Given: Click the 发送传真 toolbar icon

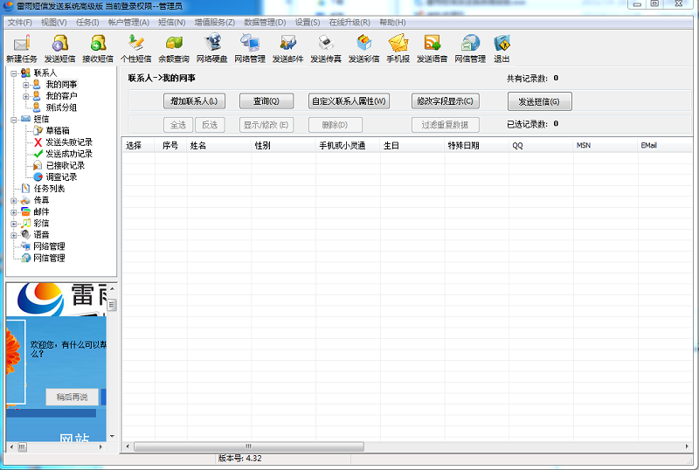Looking at the screenshot, I should point(326,48).
